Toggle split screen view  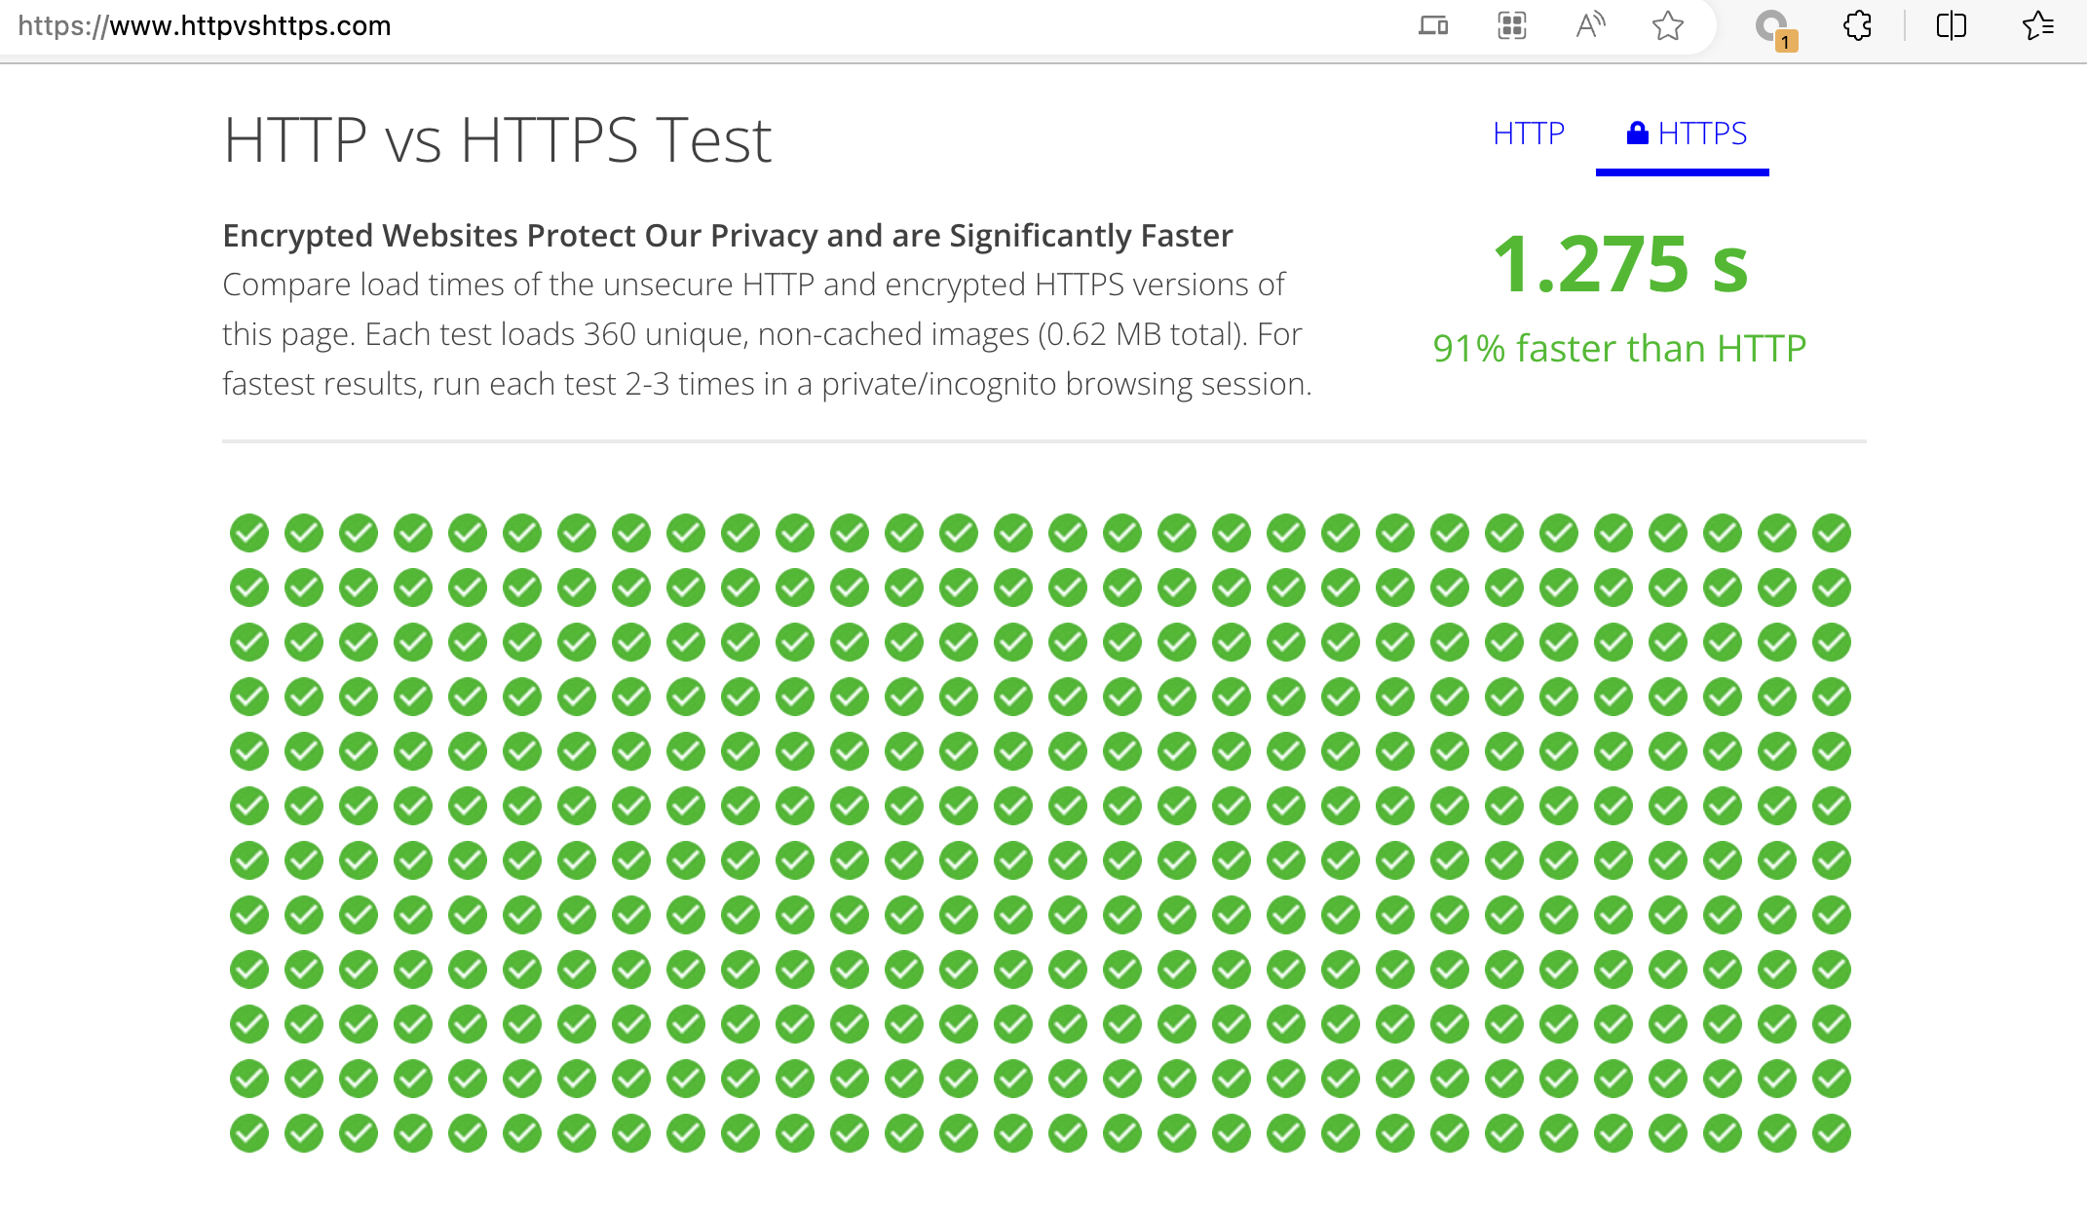(x=1951, y=26)
